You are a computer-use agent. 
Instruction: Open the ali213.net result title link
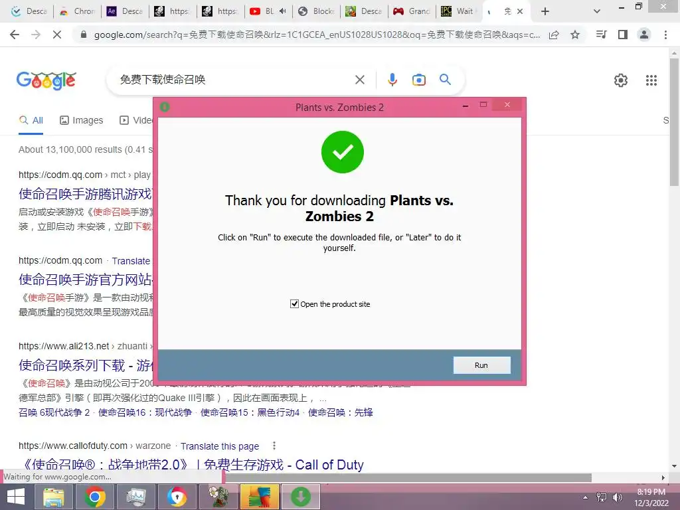pyautogui.click(x=85, y=365)
